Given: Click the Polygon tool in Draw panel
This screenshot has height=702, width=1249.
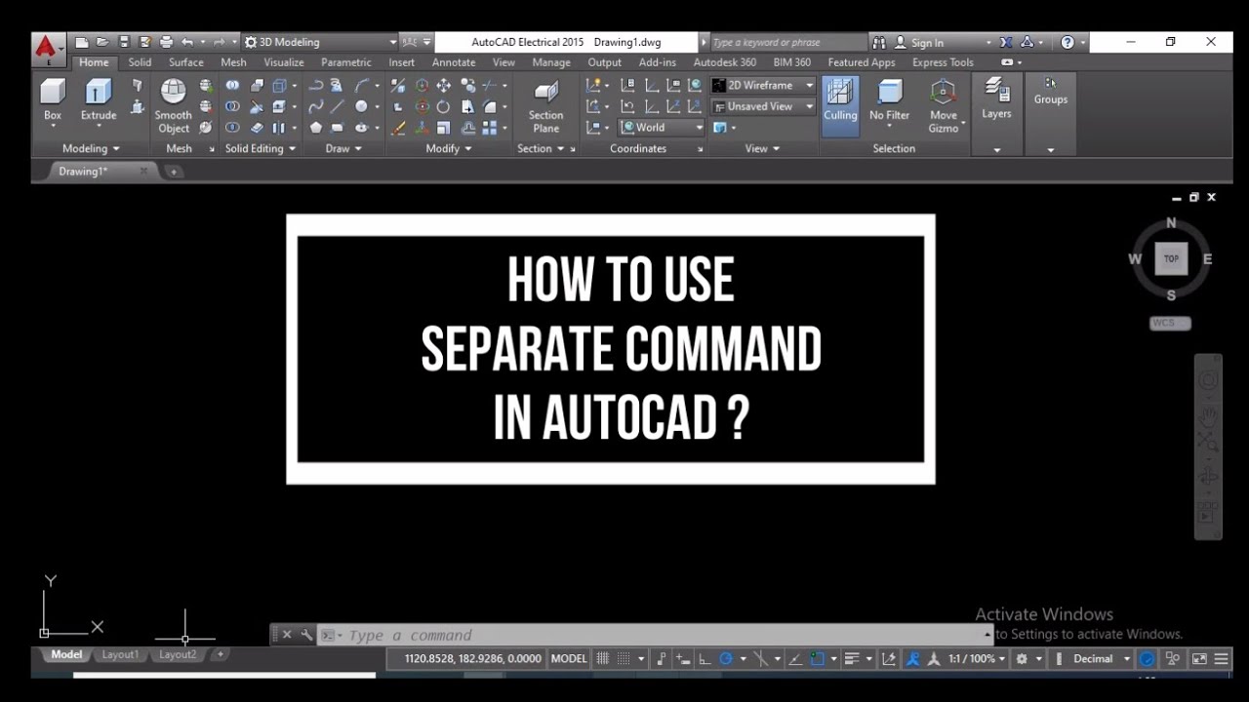Looking at the screenshot, I should pyautogui.click(x=316, y=128).
